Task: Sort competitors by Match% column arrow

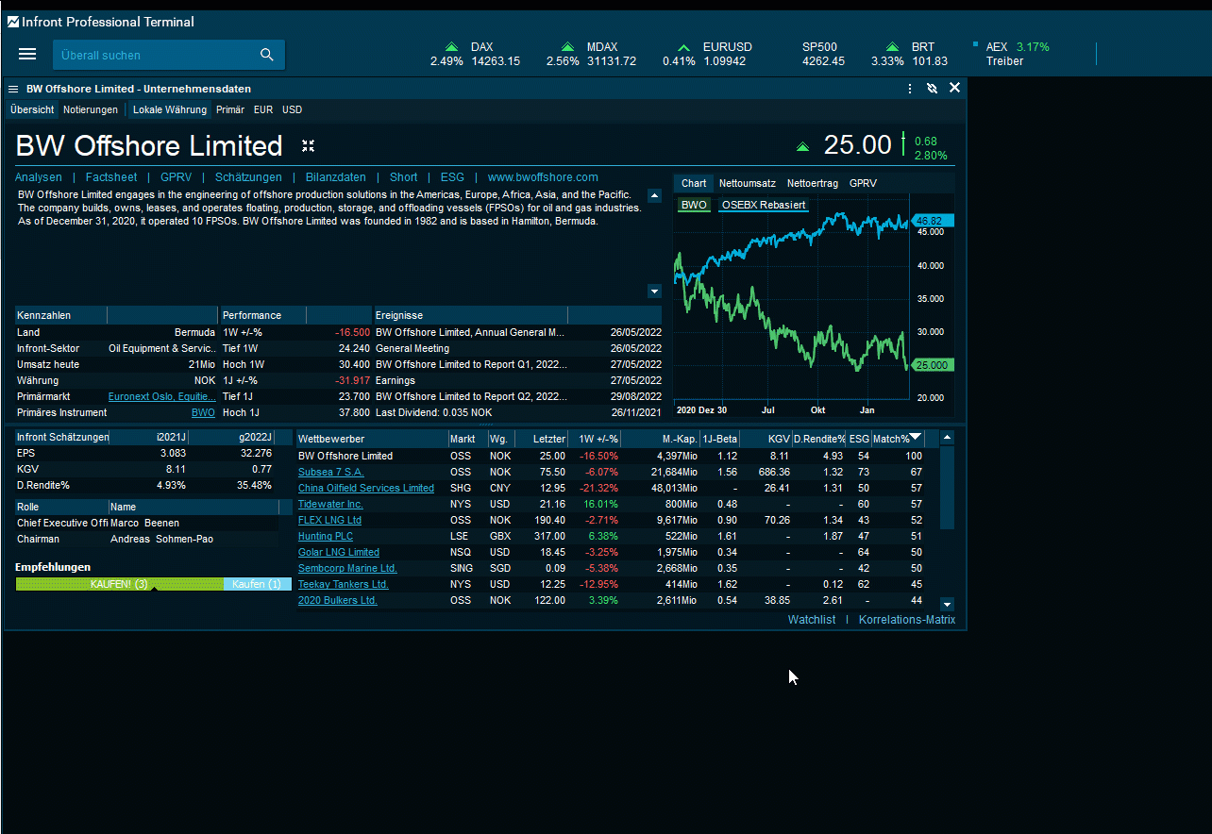Action: coord(915,438)
